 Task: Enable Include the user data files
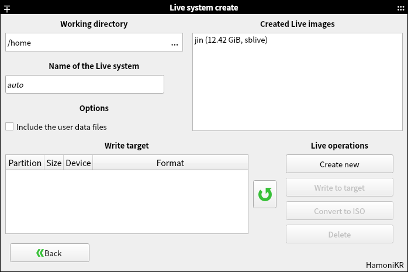tap(9, 126)
